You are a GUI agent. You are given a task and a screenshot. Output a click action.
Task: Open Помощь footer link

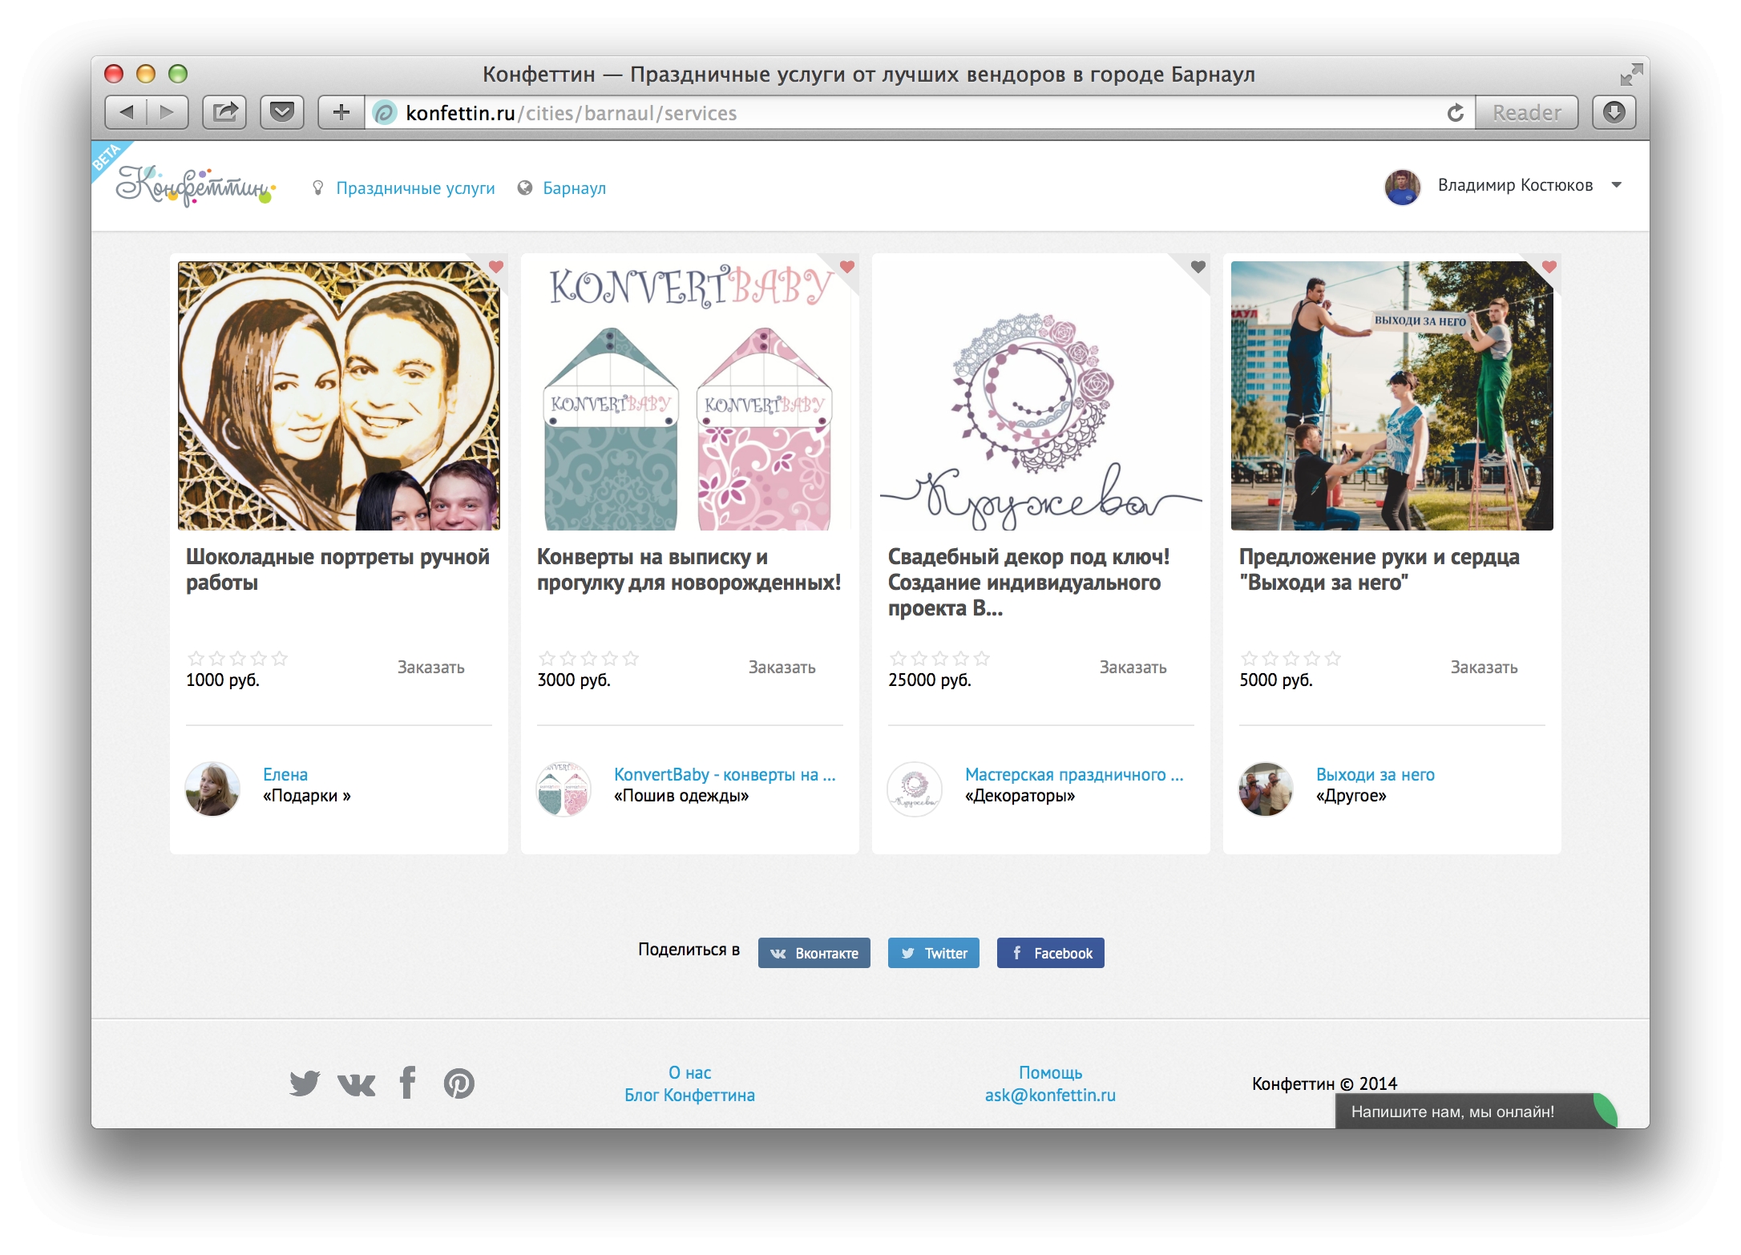[x=1051, y=1073]
